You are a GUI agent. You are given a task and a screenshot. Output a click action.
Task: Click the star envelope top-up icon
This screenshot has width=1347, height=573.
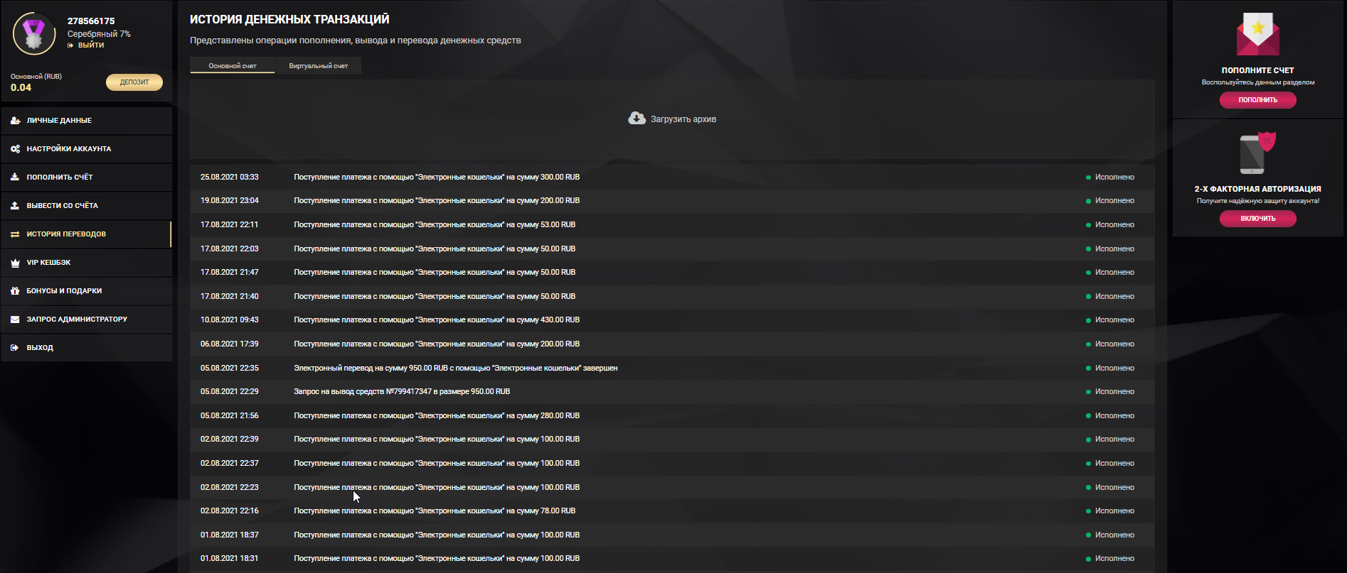[x=1257, y=34]
